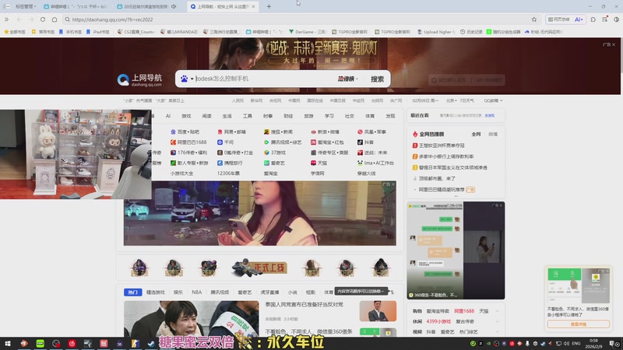
Task: Open the news photo thumbnail of woman
Action: coord(191,319)
